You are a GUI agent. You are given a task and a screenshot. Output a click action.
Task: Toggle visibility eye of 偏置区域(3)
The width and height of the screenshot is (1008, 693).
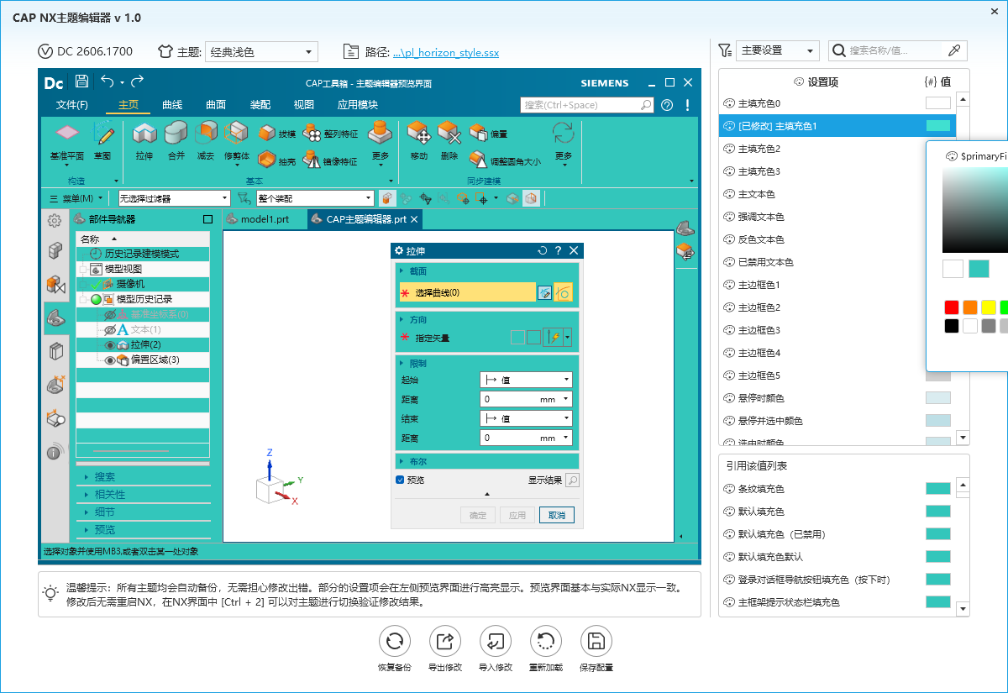pyautogui.click(x=110, y=360)
